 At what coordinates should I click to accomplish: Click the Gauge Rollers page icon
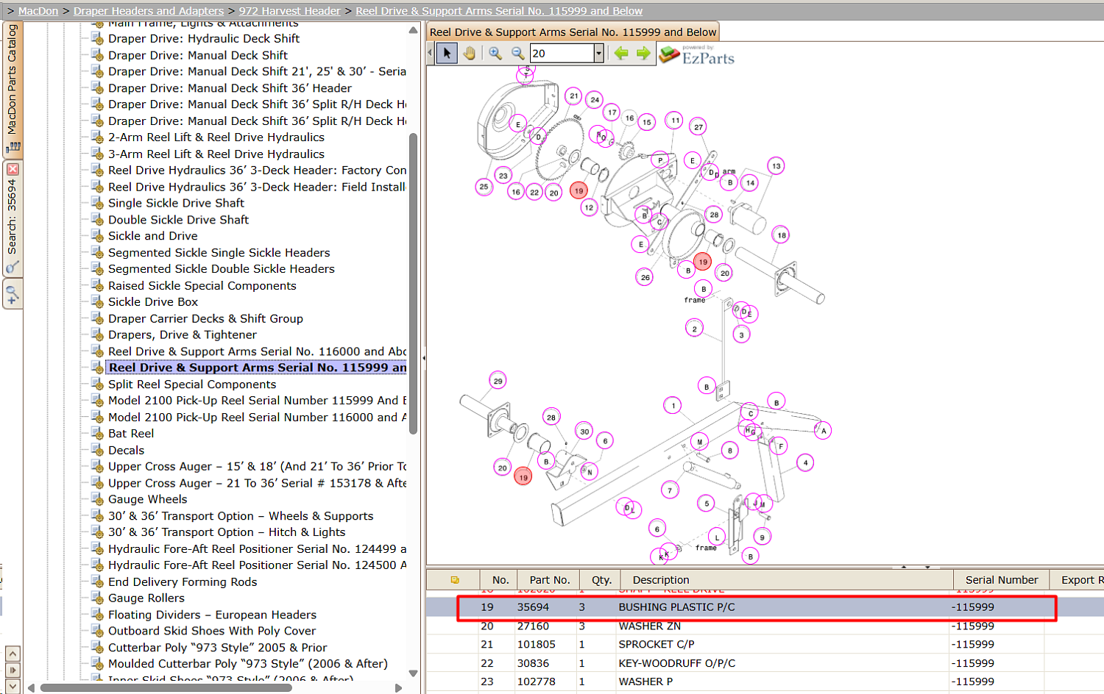point(97,598)
